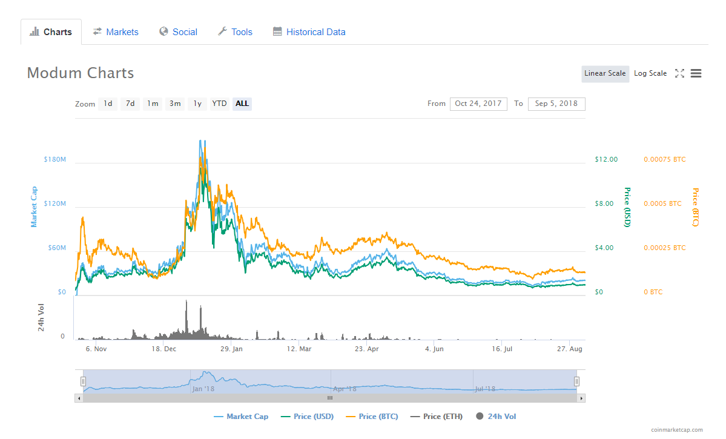726x439 pixels.
Task: Click the left navigator range handle
Action: [x=83, y=381]
